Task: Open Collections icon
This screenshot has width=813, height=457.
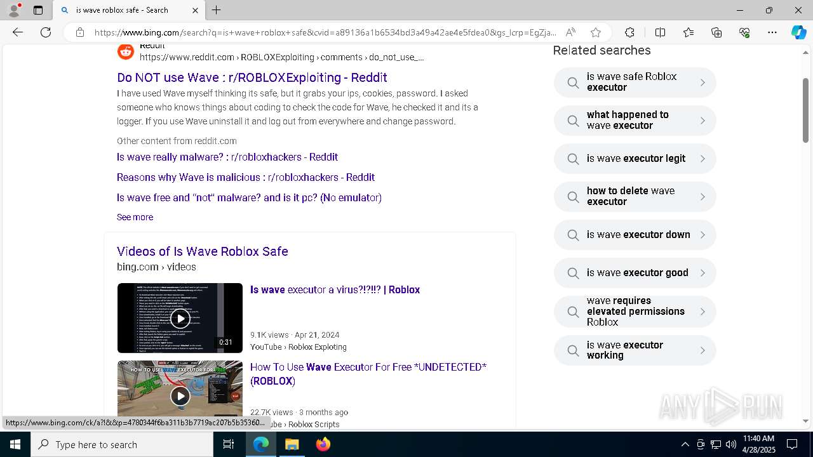Action: [x=716, y=32]
